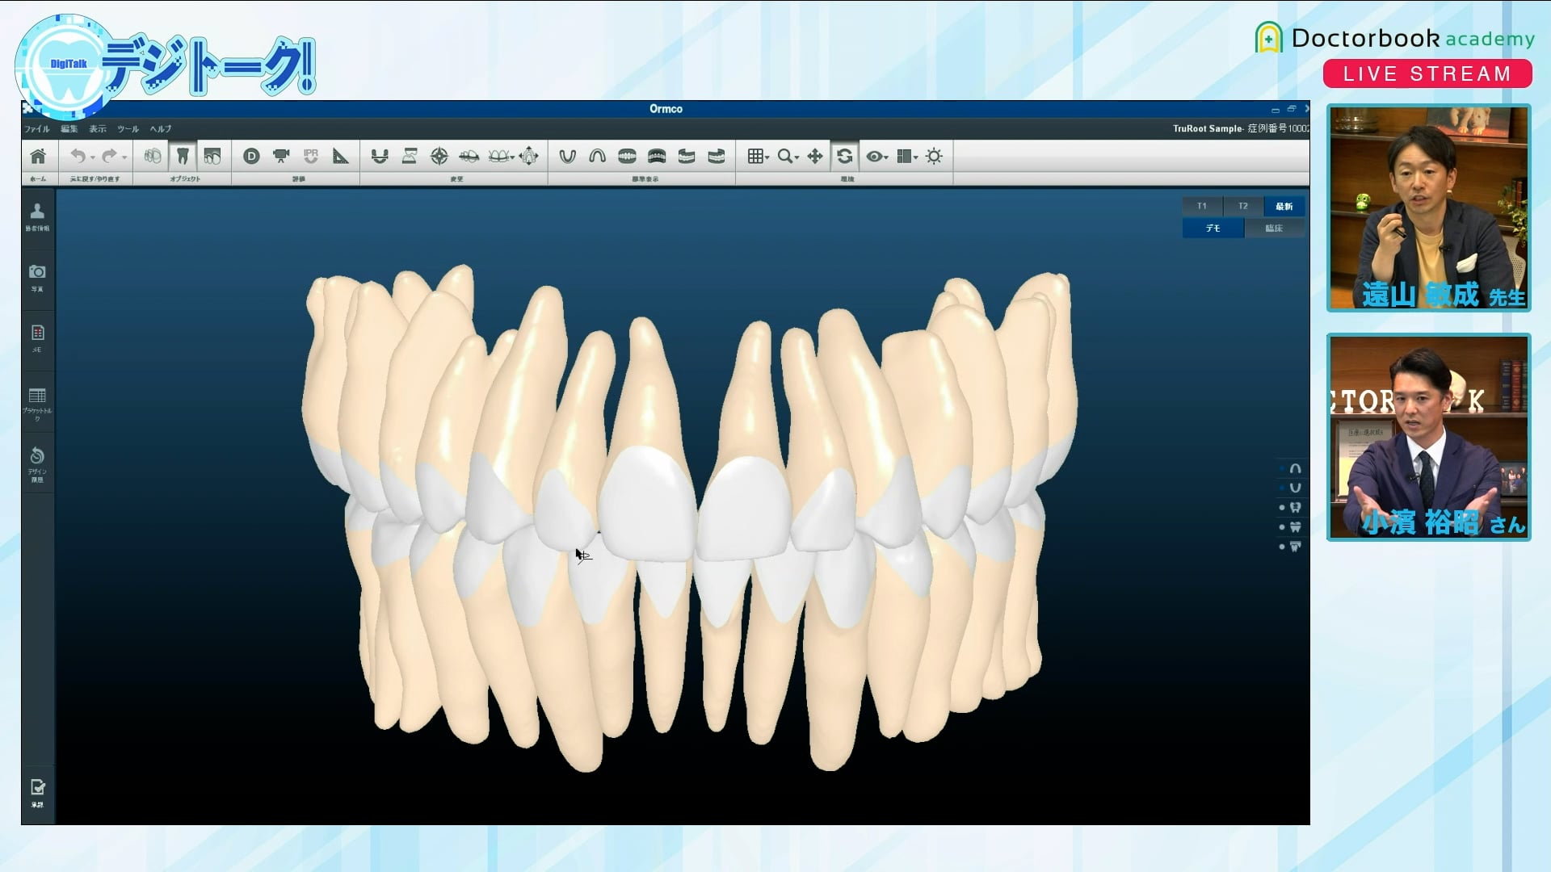Open the grid options dropdown arrow
This screenshot has width=1551, height=872.
tap(767, 157)
